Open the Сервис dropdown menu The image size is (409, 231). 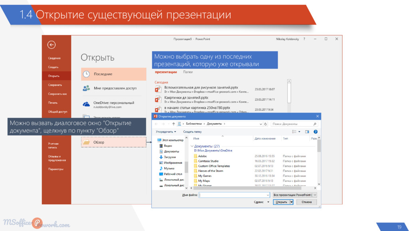tap(261, 202)
